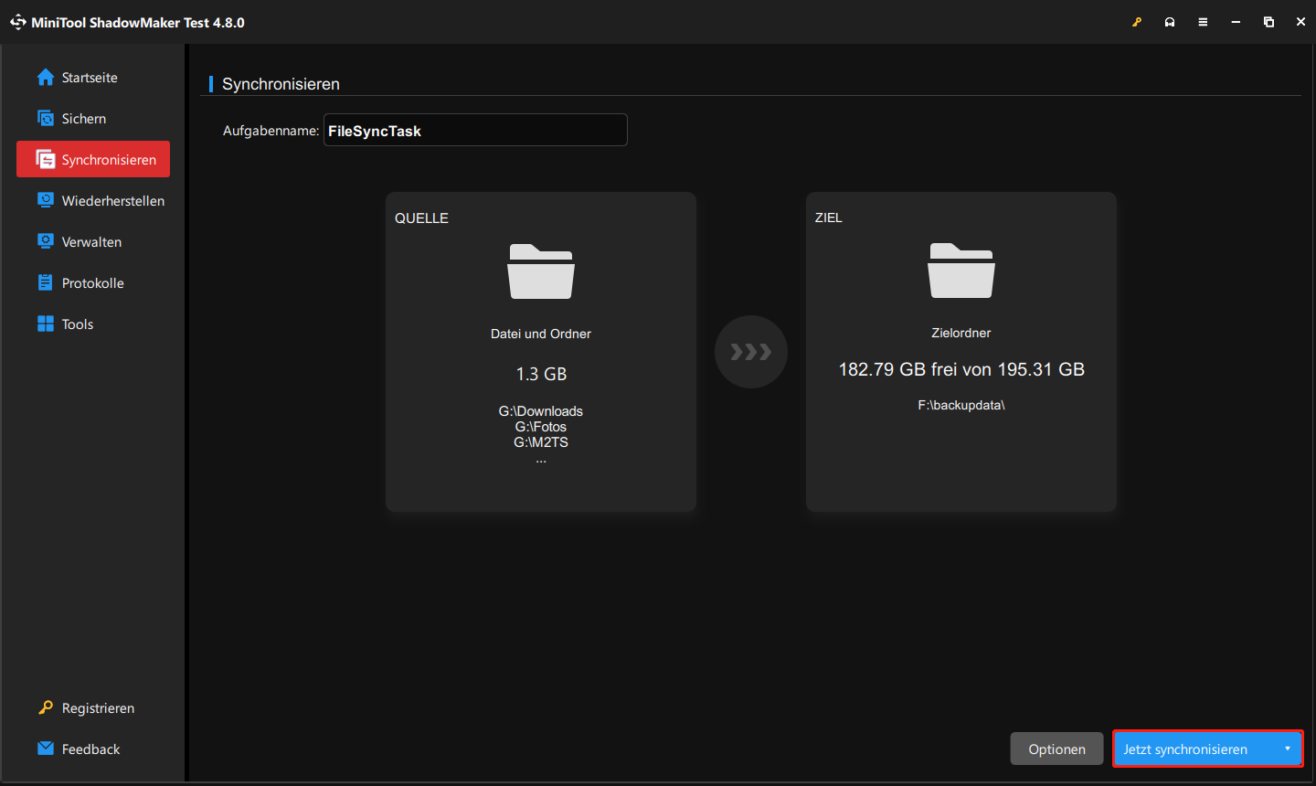Open the Feedback link
Screen dimensions: 1316x786
[x=93, y=749]
